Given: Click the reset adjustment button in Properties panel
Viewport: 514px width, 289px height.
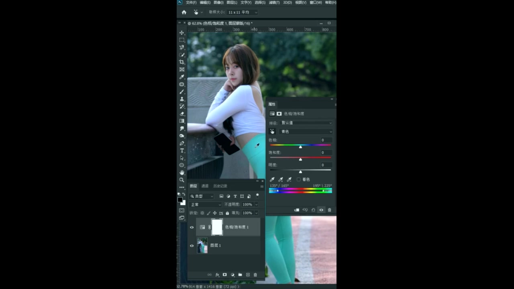Looking at the screenshot, I should click(x=313, y=210).
